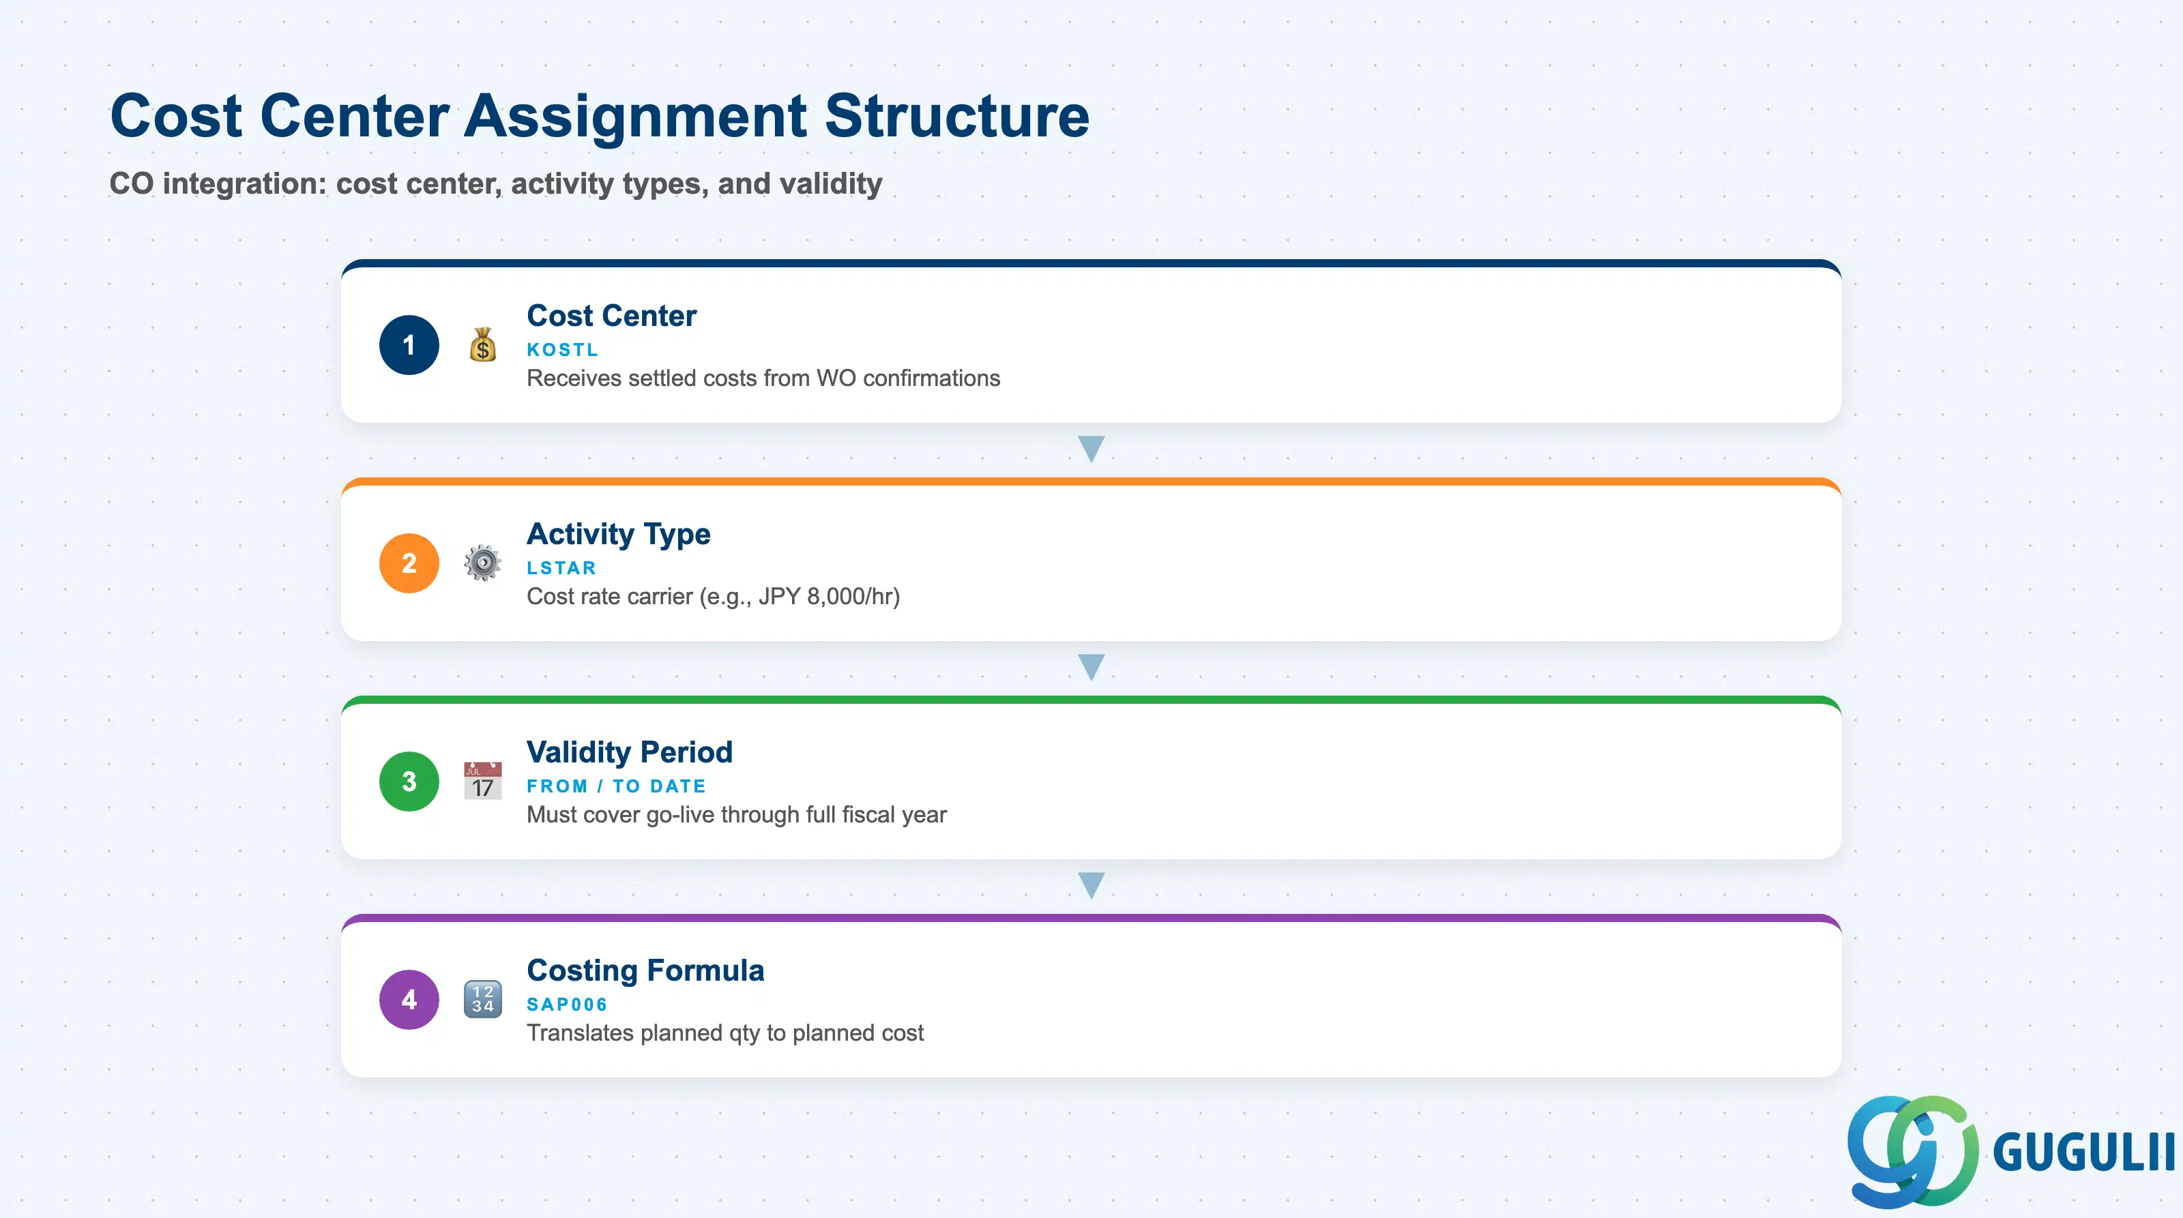Click the KOSTL field label

(x=563, y=350)
